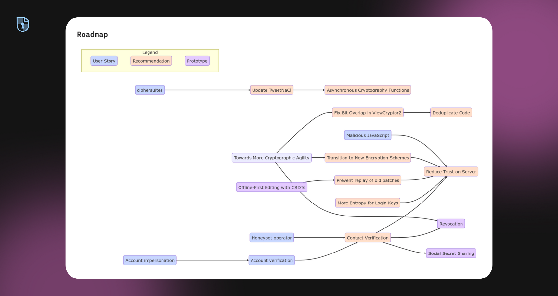The height and width of the screenshot is (296, 558).
Task: Click the Revocation prototype node
Action: [451, 224]
